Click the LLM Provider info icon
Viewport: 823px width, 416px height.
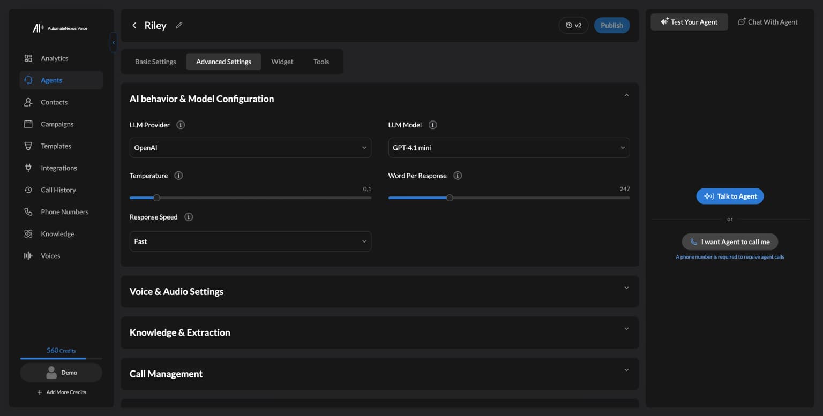(181, 125)
